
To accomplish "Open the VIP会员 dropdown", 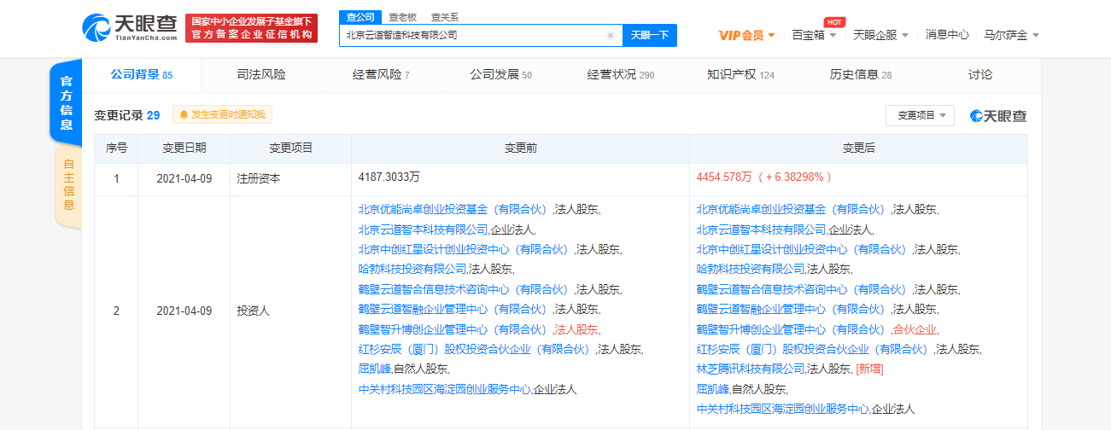I will 746,35.
